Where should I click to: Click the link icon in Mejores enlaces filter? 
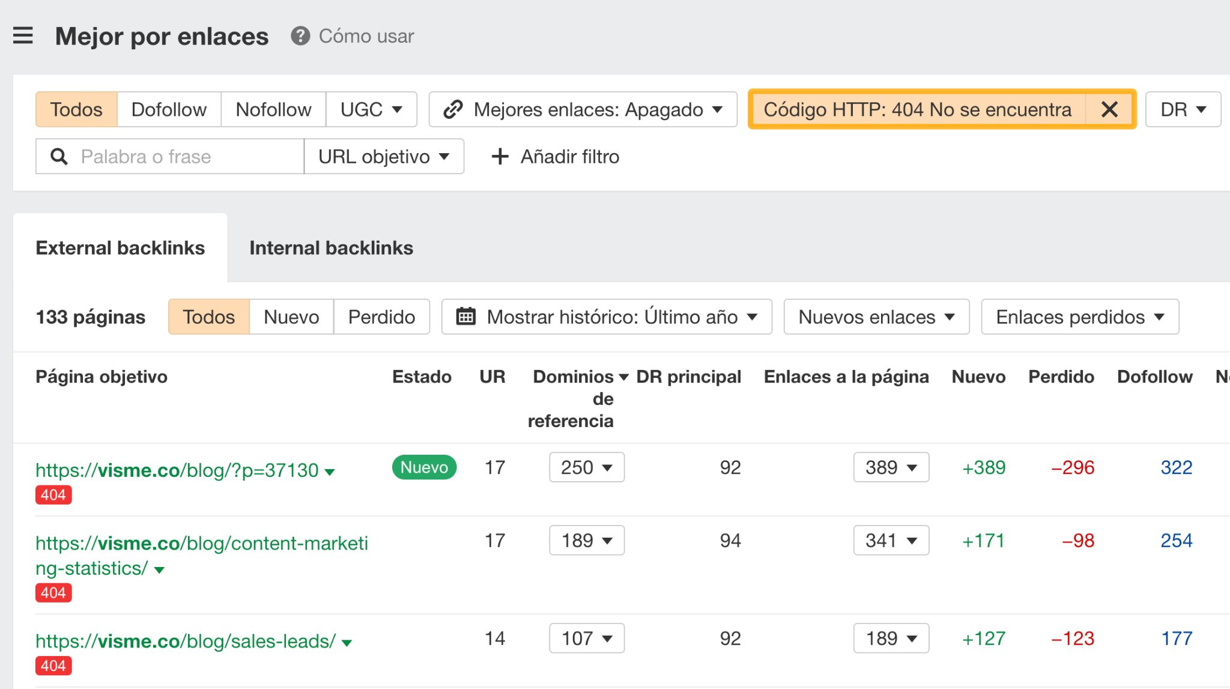pyautogui.click(x=452, y=109)
